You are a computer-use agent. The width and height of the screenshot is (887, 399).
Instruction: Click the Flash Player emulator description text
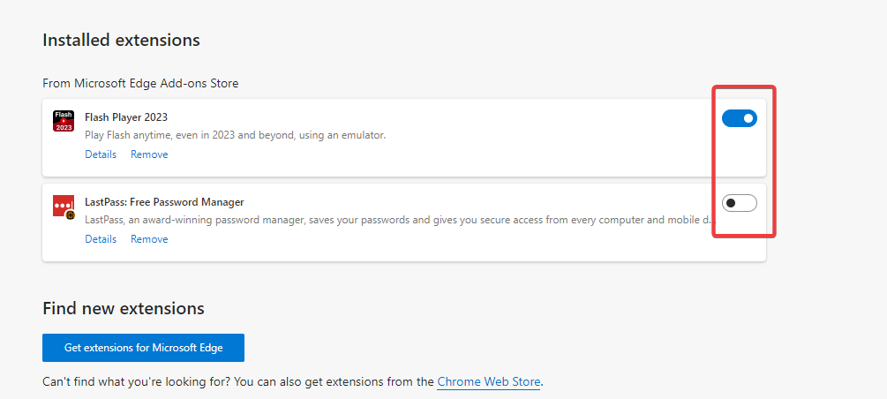click(x=236, y=135)
